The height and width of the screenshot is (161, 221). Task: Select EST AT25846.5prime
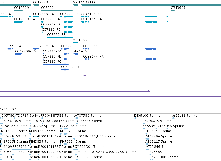pyautogui.click(x=159, y=147)
